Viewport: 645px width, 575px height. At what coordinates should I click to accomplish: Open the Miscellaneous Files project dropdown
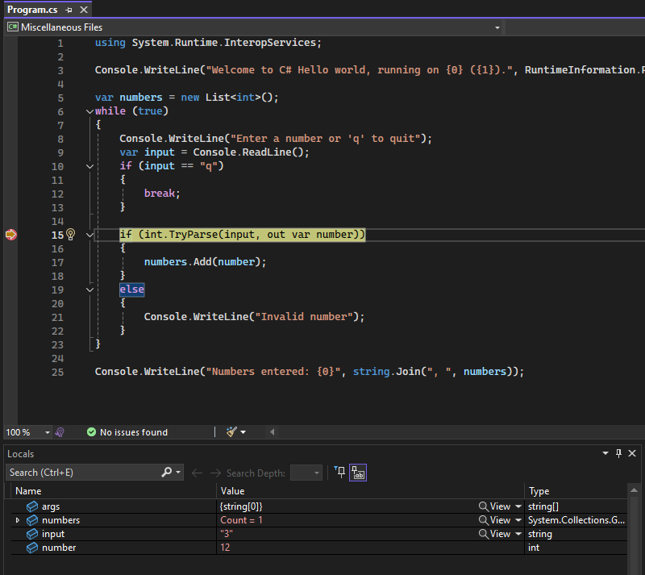(x=497, y=27)
